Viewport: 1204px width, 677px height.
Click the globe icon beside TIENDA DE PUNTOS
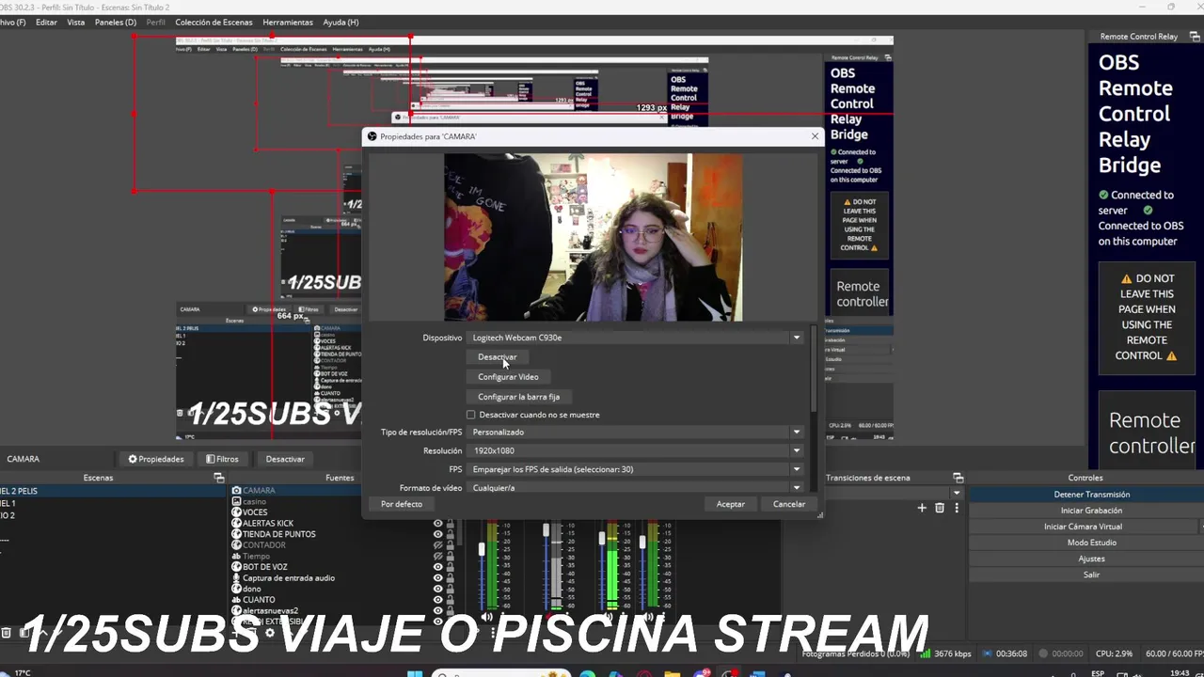click(x=236, y=534)
